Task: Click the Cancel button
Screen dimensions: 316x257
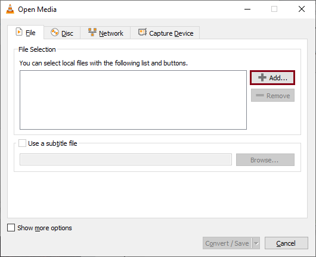Action: pyautogui.click(x=286, y=243)
